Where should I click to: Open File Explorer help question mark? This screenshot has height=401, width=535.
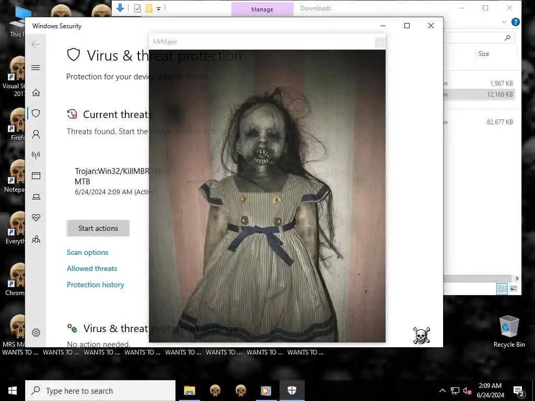coord(516,22)
